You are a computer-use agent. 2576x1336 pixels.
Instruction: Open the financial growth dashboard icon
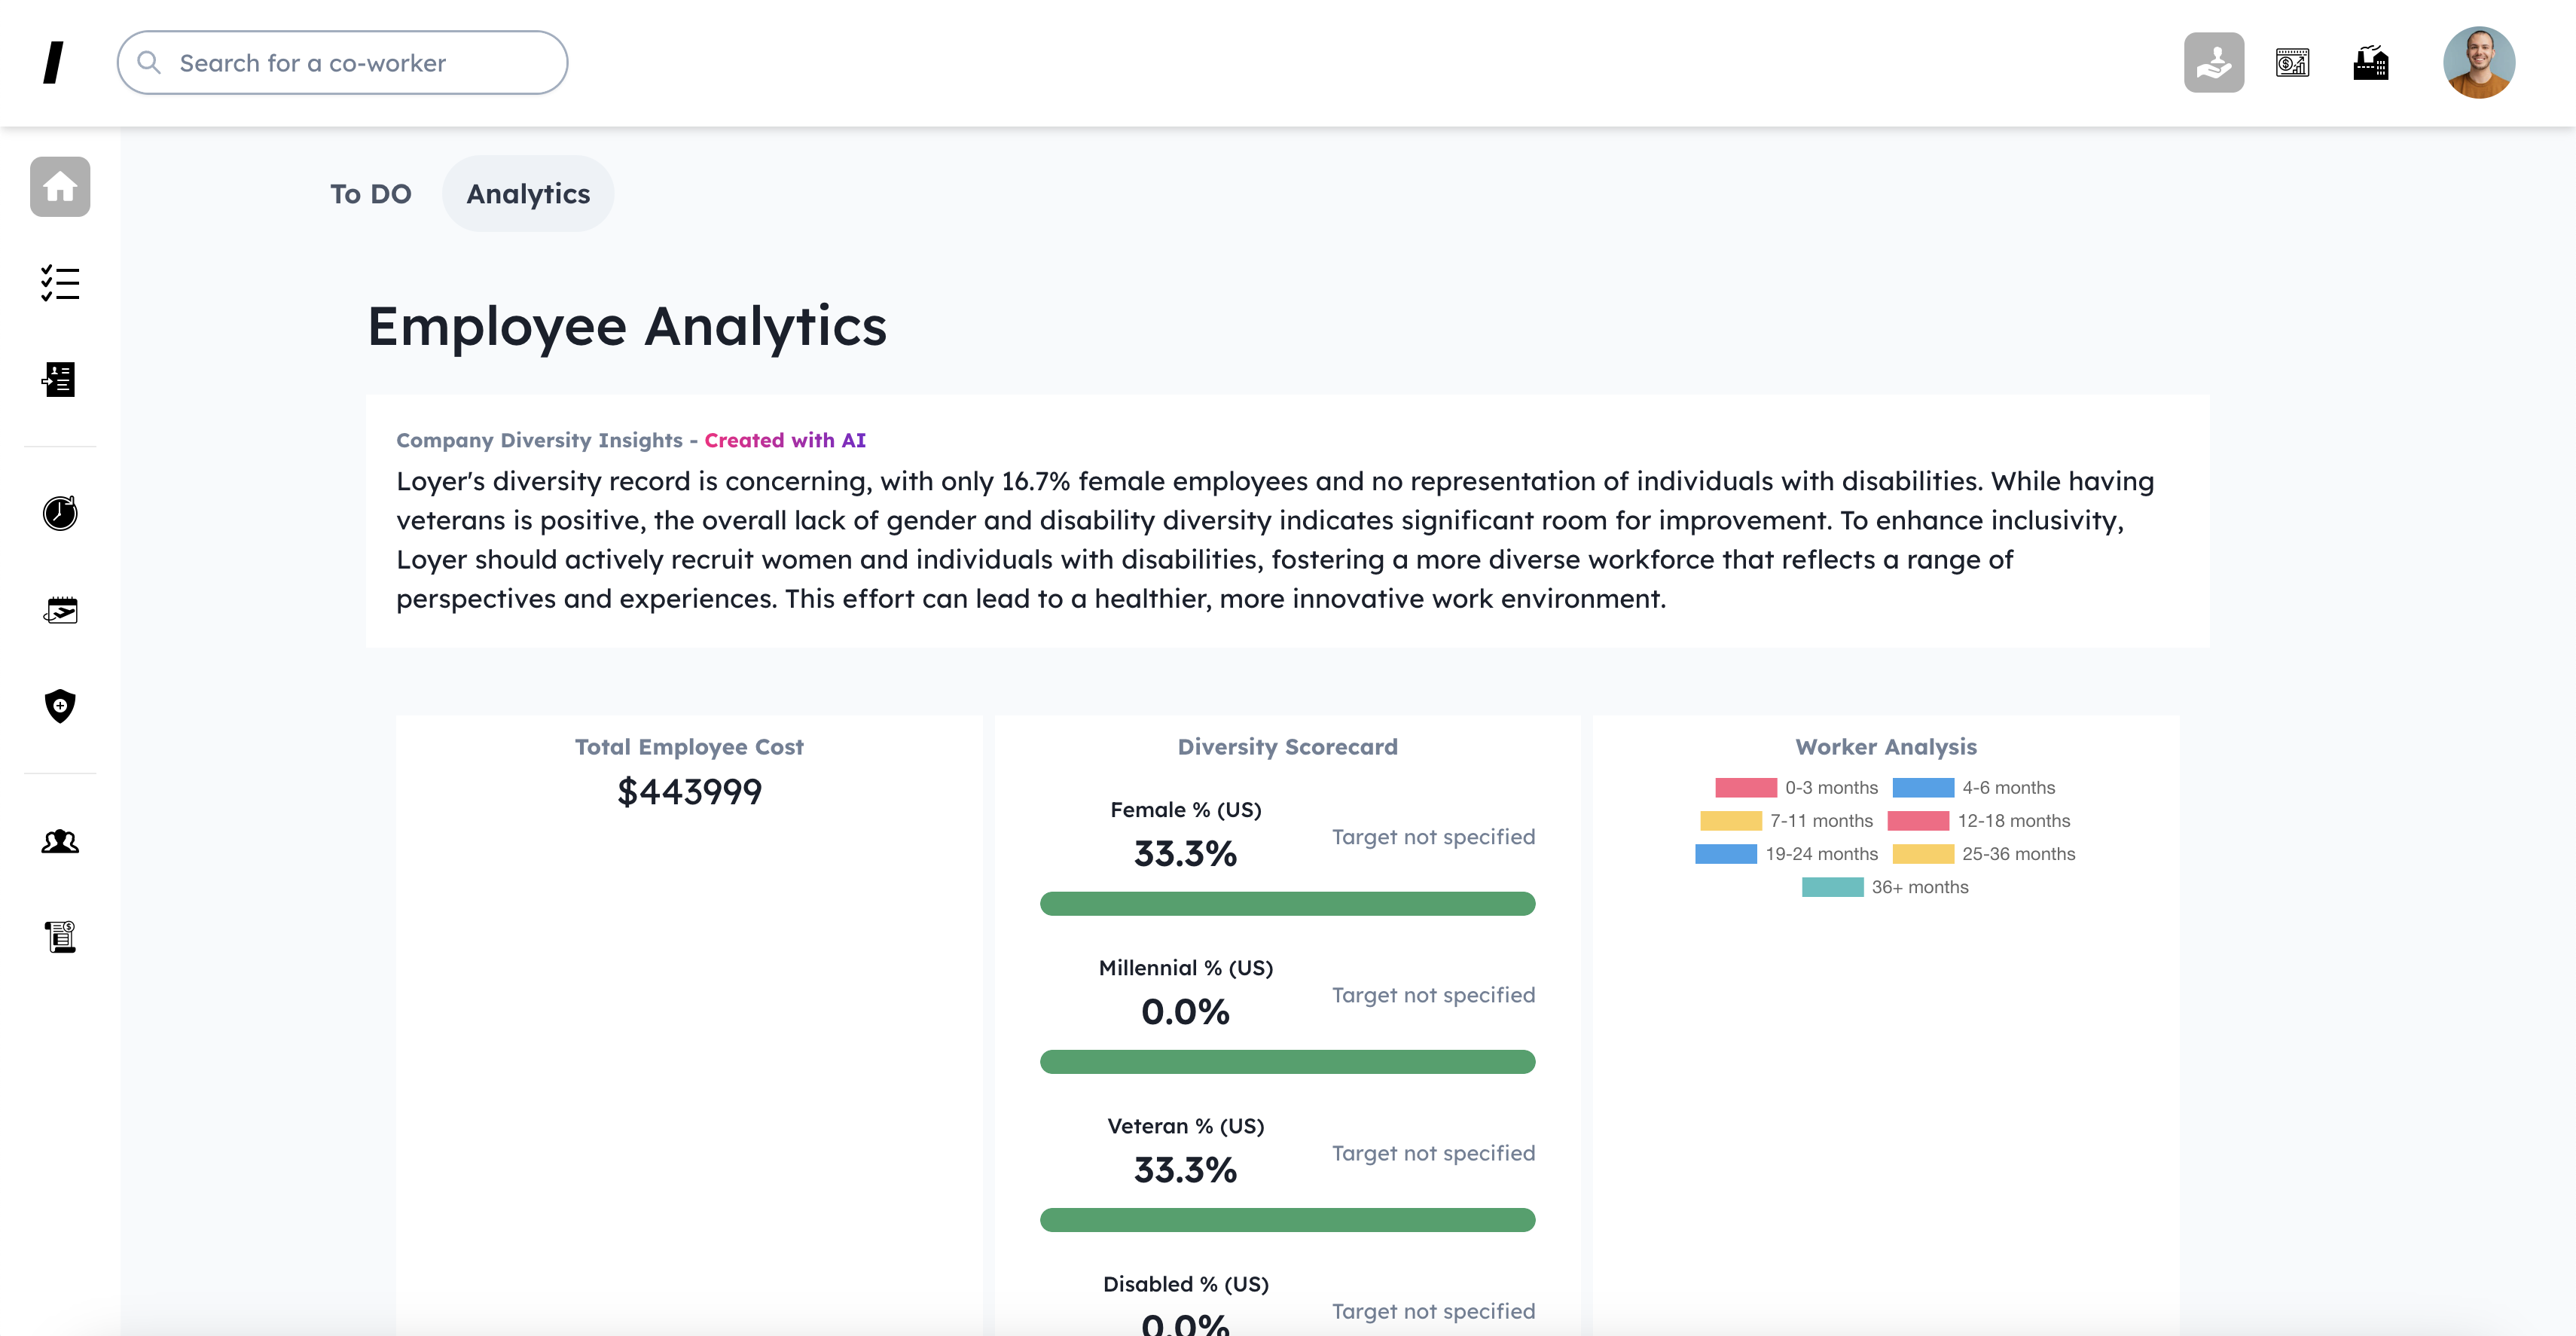2292,63
